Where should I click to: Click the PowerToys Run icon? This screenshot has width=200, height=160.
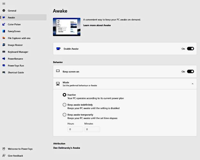[x=4, y=65]
